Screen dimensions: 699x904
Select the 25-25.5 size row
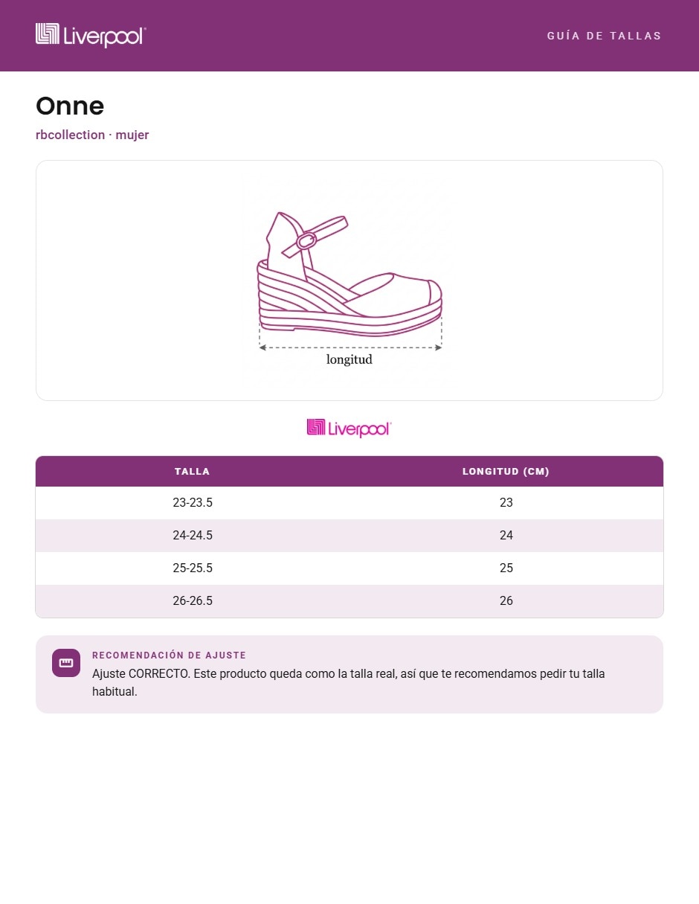click(349, 568)
